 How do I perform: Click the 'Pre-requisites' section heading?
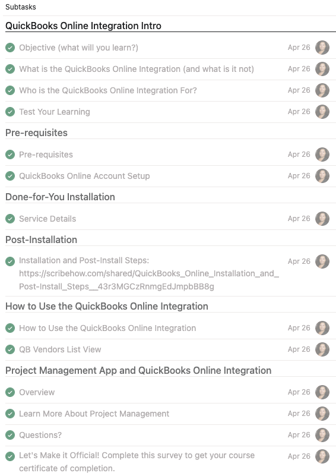point(36,133)
